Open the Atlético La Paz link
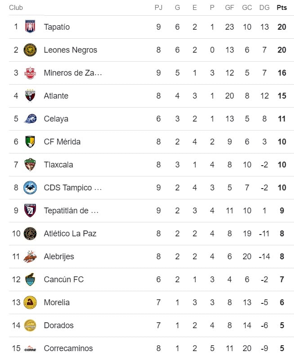Screen dimensions: 294x361 tap(70, 234)
